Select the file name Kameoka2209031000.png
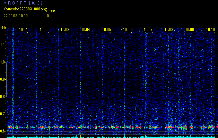 25,9
